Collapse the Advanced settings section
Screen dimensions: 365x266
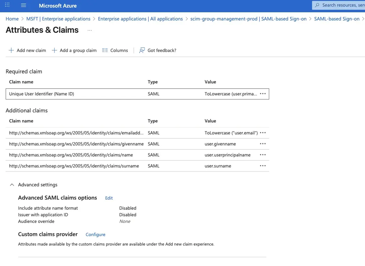[12, 185]
